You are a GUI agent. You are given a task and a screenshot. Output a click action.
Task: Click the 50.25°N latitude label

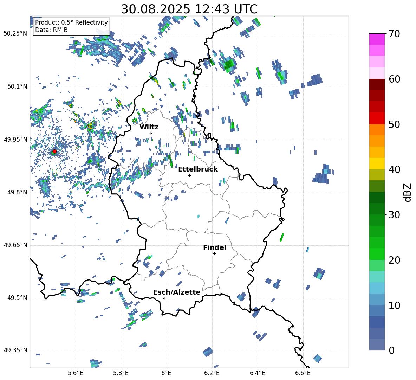(x=15, y=34)
